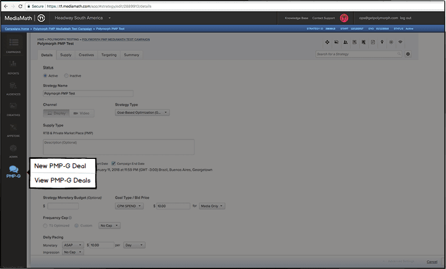Click the Strategy Name input field
This screenshot has height=269, width=446.
pyautogui.click(x=88, y=94)
